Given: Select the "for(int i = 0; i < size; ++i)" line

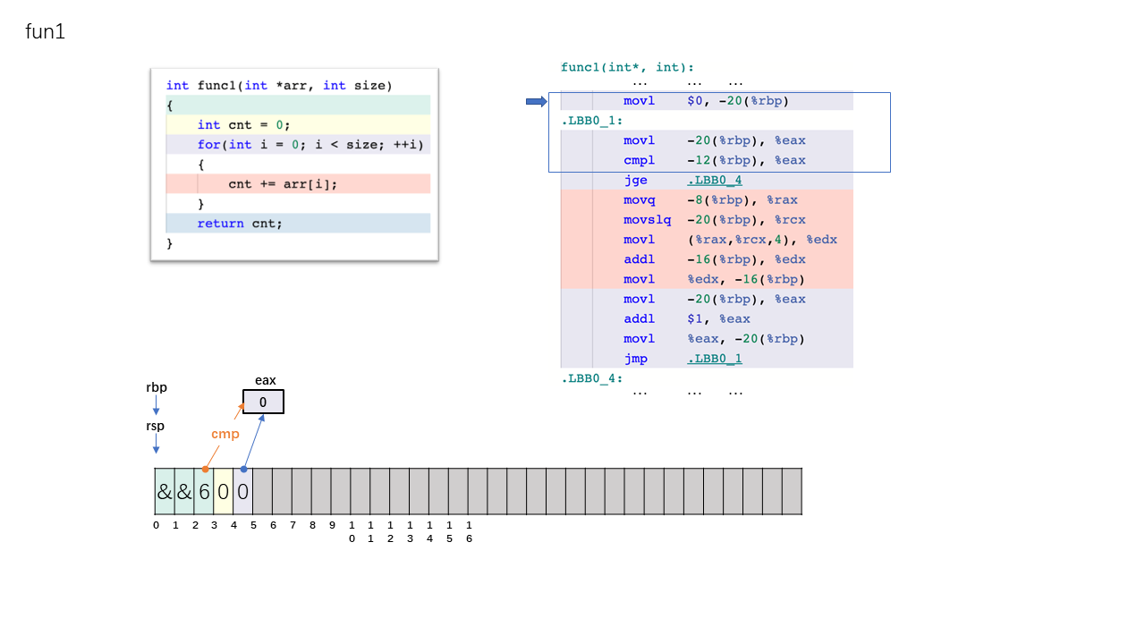Looking at the screenshot, I should (x=310, y=145).
